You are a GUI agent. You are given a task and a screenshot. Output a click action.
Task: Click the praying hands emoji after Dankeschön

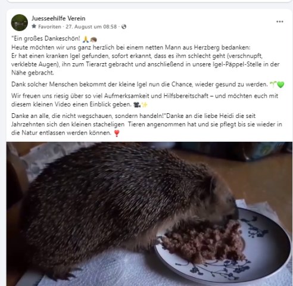click(x=86, y=39)
